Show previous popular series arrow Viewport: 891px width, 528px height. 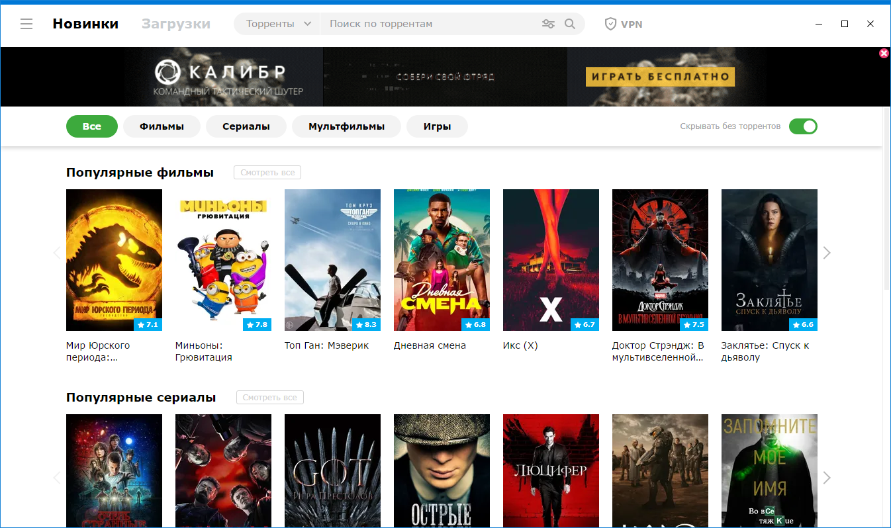57,478
